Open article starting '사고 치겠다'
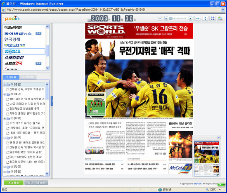Viewport: 227px width, 193px height. 27,104
